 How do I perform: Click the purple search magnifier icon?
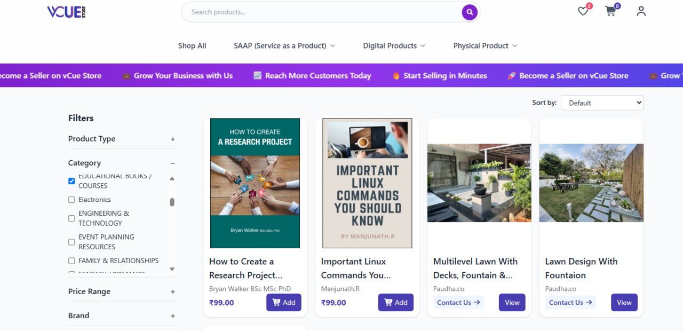click(x=470, y=12)
